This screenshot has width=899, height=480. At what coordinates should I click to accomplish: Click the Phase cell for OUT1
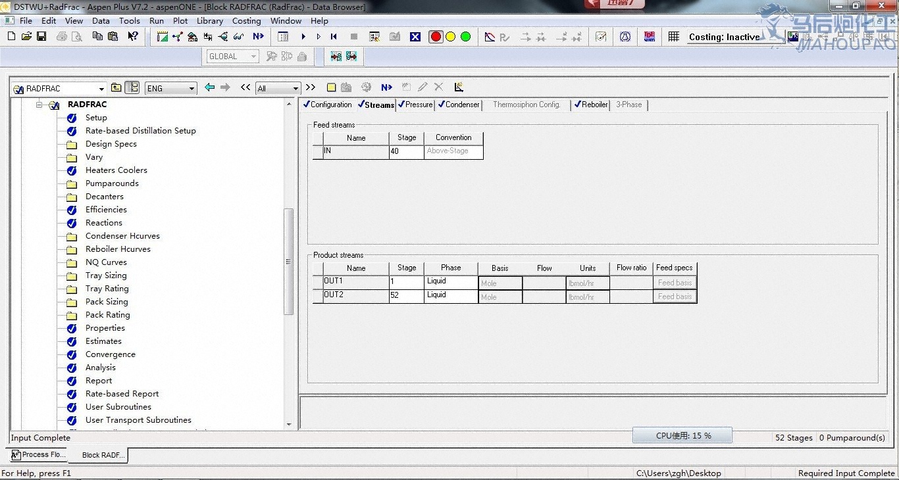pyautogui.click(x=451, y=282)
